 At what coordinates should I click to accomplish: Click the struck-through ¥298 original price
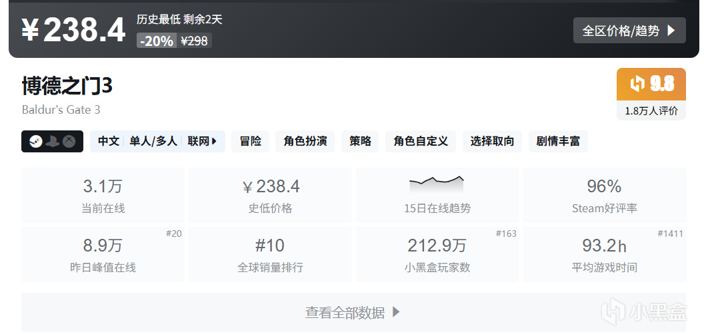[x=194, y=41]
